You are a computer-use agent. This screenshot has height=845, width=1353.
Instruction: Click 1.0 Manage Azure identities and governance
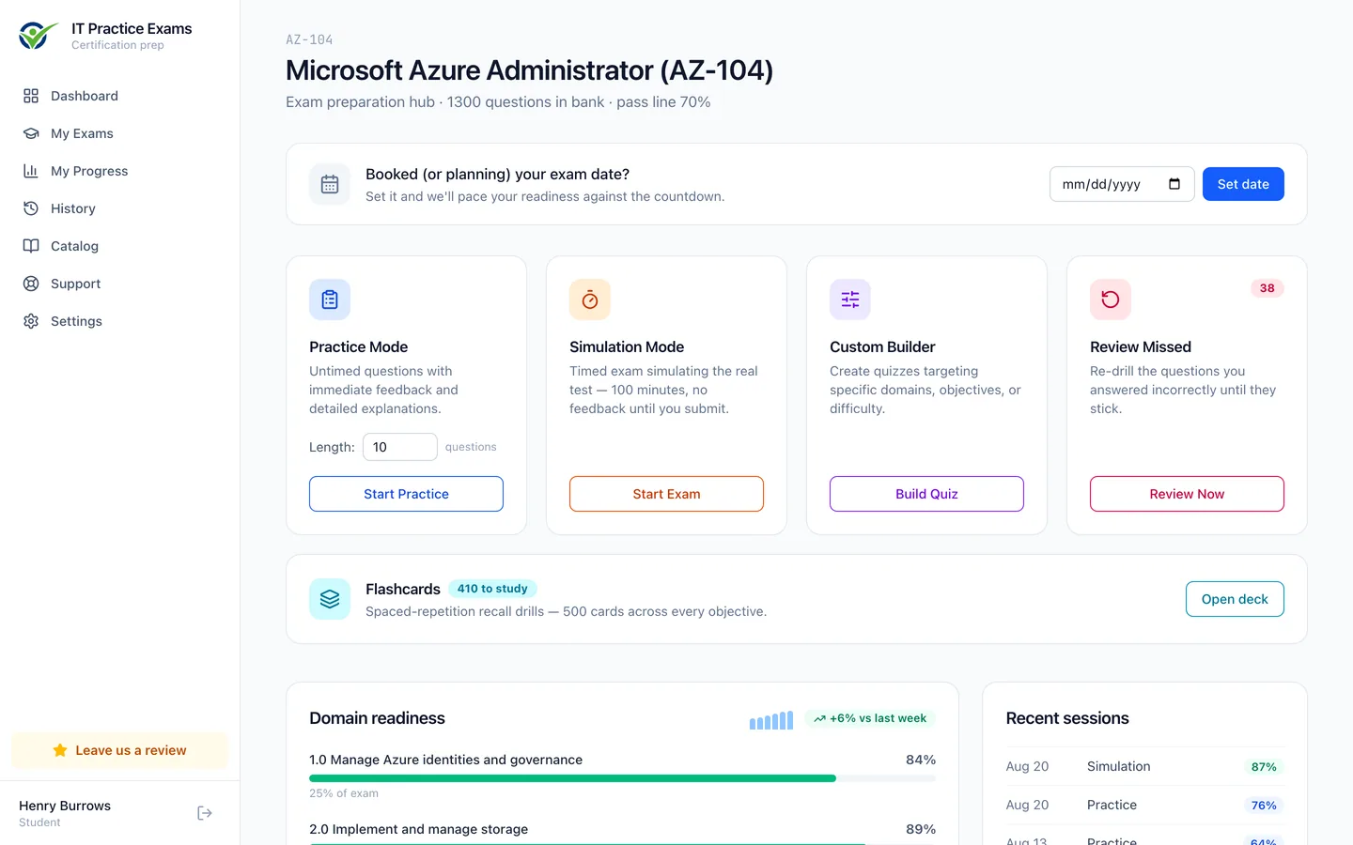coord(446,760)
